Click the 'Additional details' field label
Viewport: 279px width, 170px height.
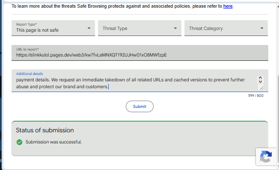tap(30, 74)
